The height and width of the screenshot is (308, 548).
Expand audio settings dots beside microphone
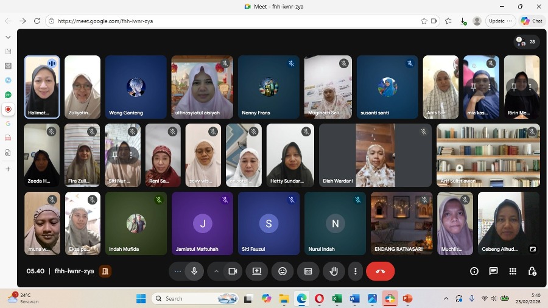[178, 271]
